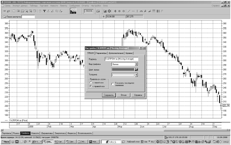Image resolution: width=231 pixels, height=145 pixels.
Task: Click the 'Подпись' caption text field
Action: [x=122, y=59]
